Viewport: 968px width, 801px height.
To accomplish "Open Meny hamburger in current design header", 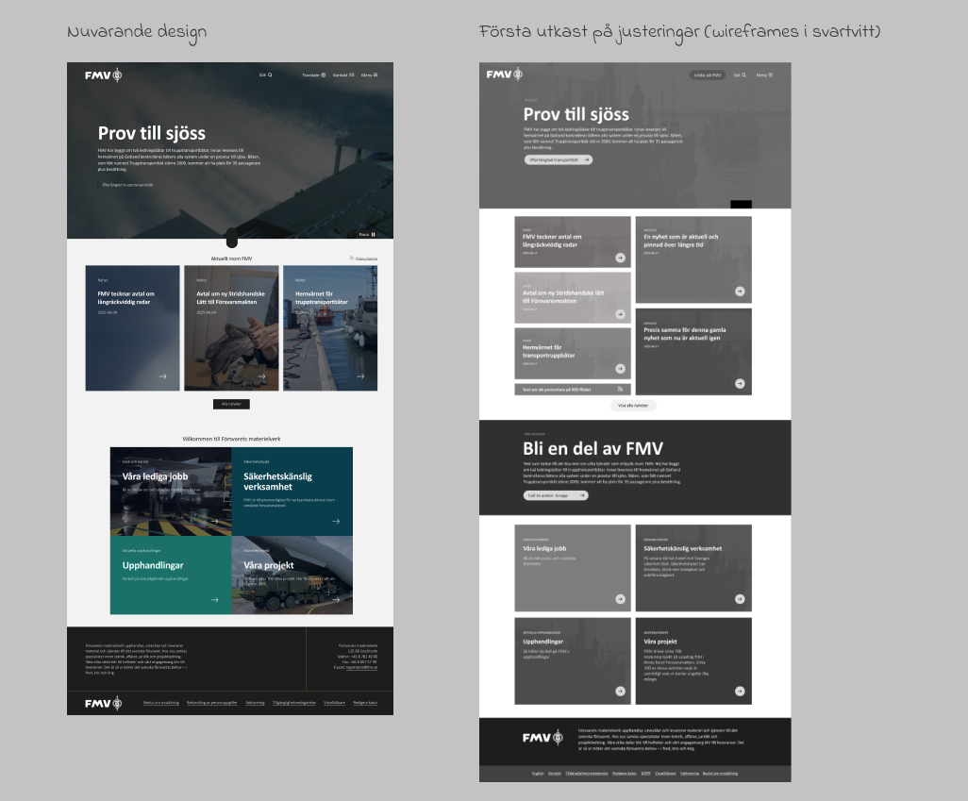I will 369,75.
